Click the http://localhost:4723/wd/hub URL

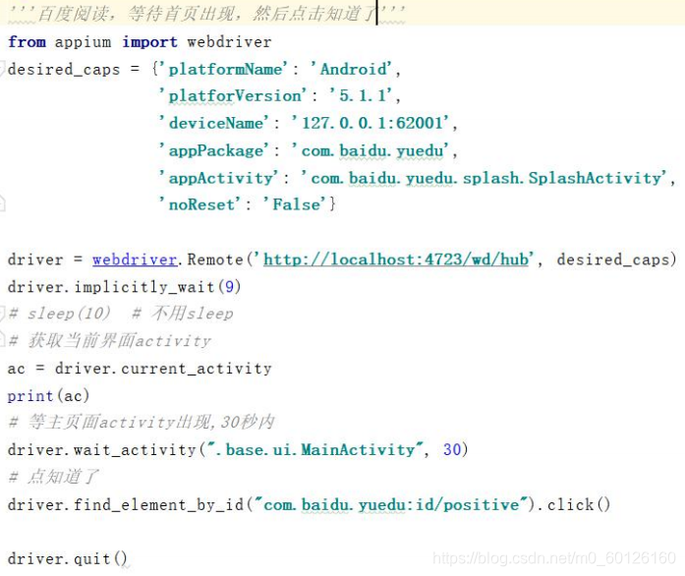pyautogui.click(x=396, y=259)
